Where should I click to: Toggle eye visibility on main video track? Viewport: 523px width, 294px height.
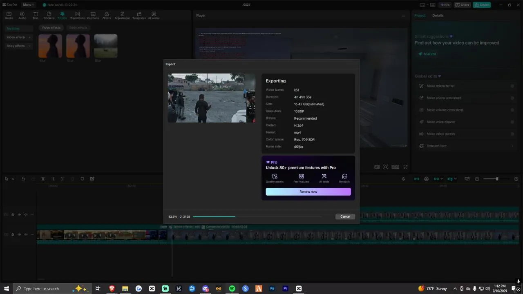pos(19,234)
